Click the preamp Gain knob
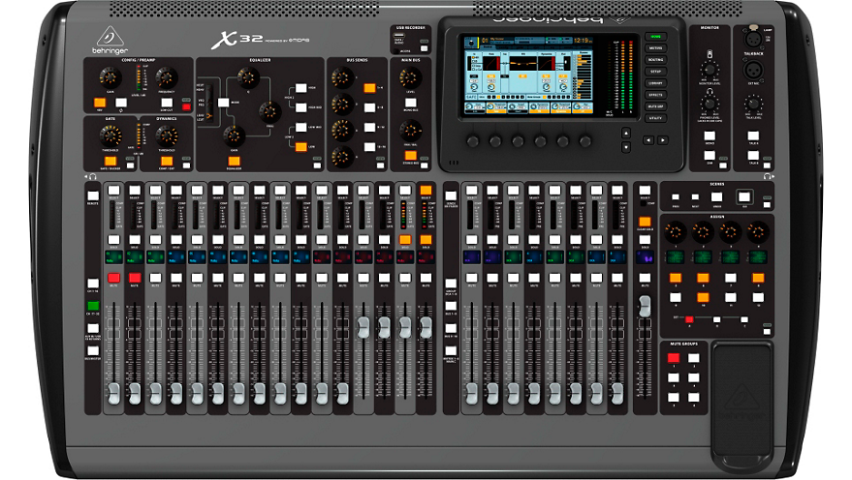The image size is (852, 480). click(x=110, y=78)
